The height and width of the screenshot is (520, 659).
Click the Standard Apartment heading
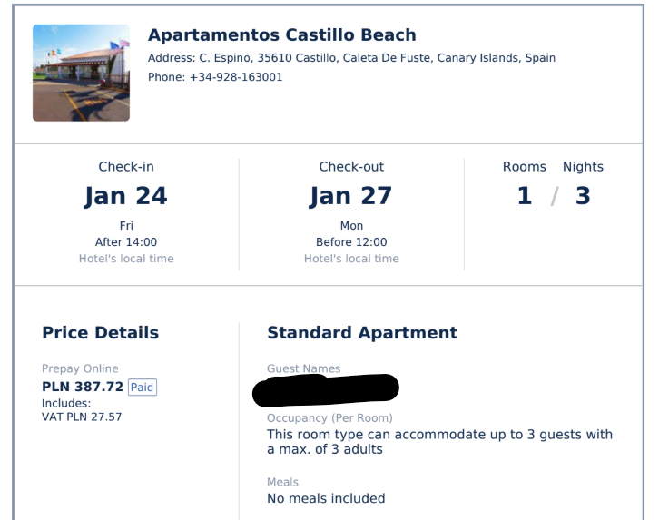362,333
